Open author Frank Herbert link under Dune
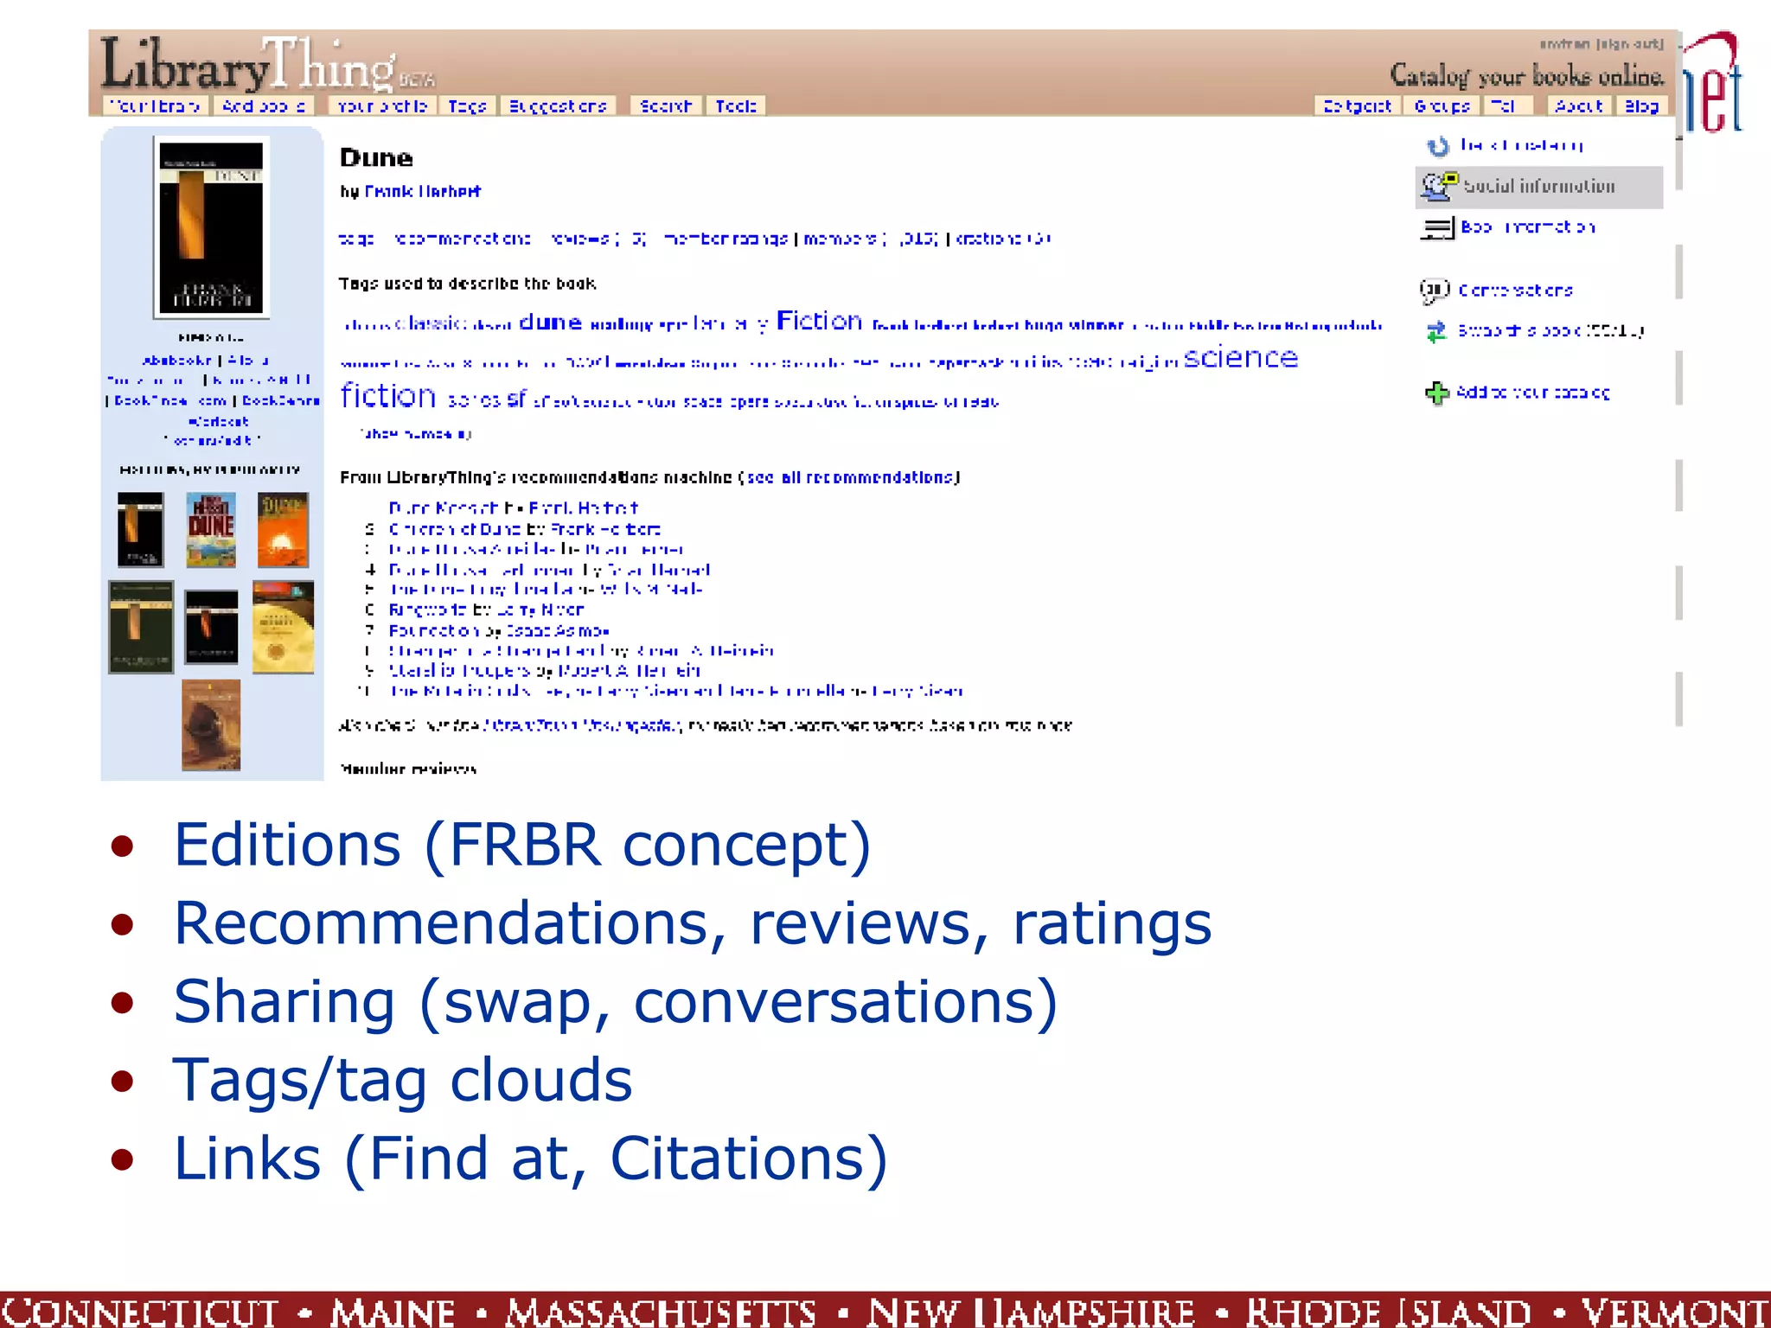 pyautogui.click(x=422, y=191)
